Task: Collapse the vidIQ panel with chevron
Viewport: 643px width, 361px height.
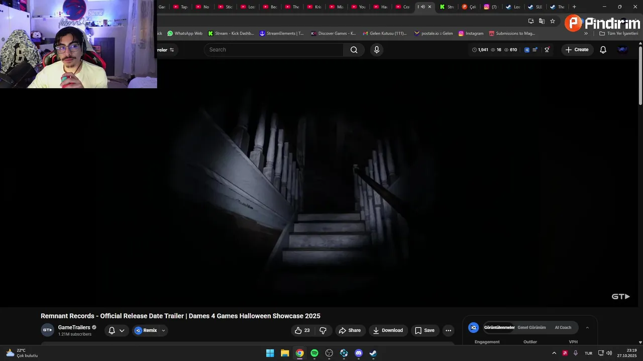Action: click(x=587, y=327)
